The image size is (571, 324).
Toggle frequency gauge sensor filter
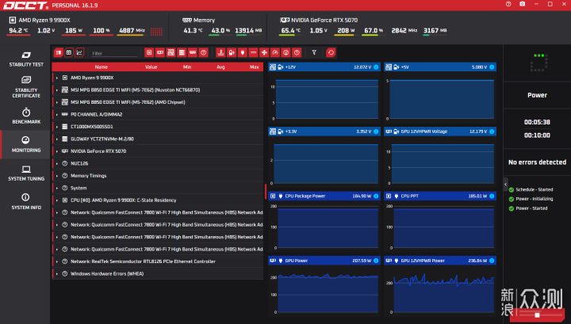[275, 53]
